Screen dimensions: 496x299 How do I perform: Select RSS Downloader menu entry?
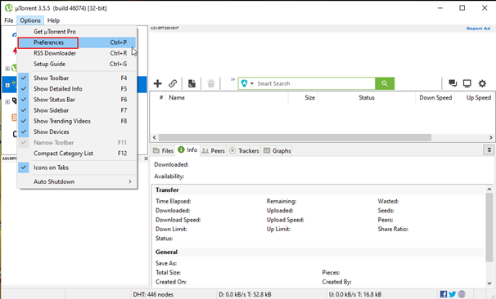coord(77,53)
